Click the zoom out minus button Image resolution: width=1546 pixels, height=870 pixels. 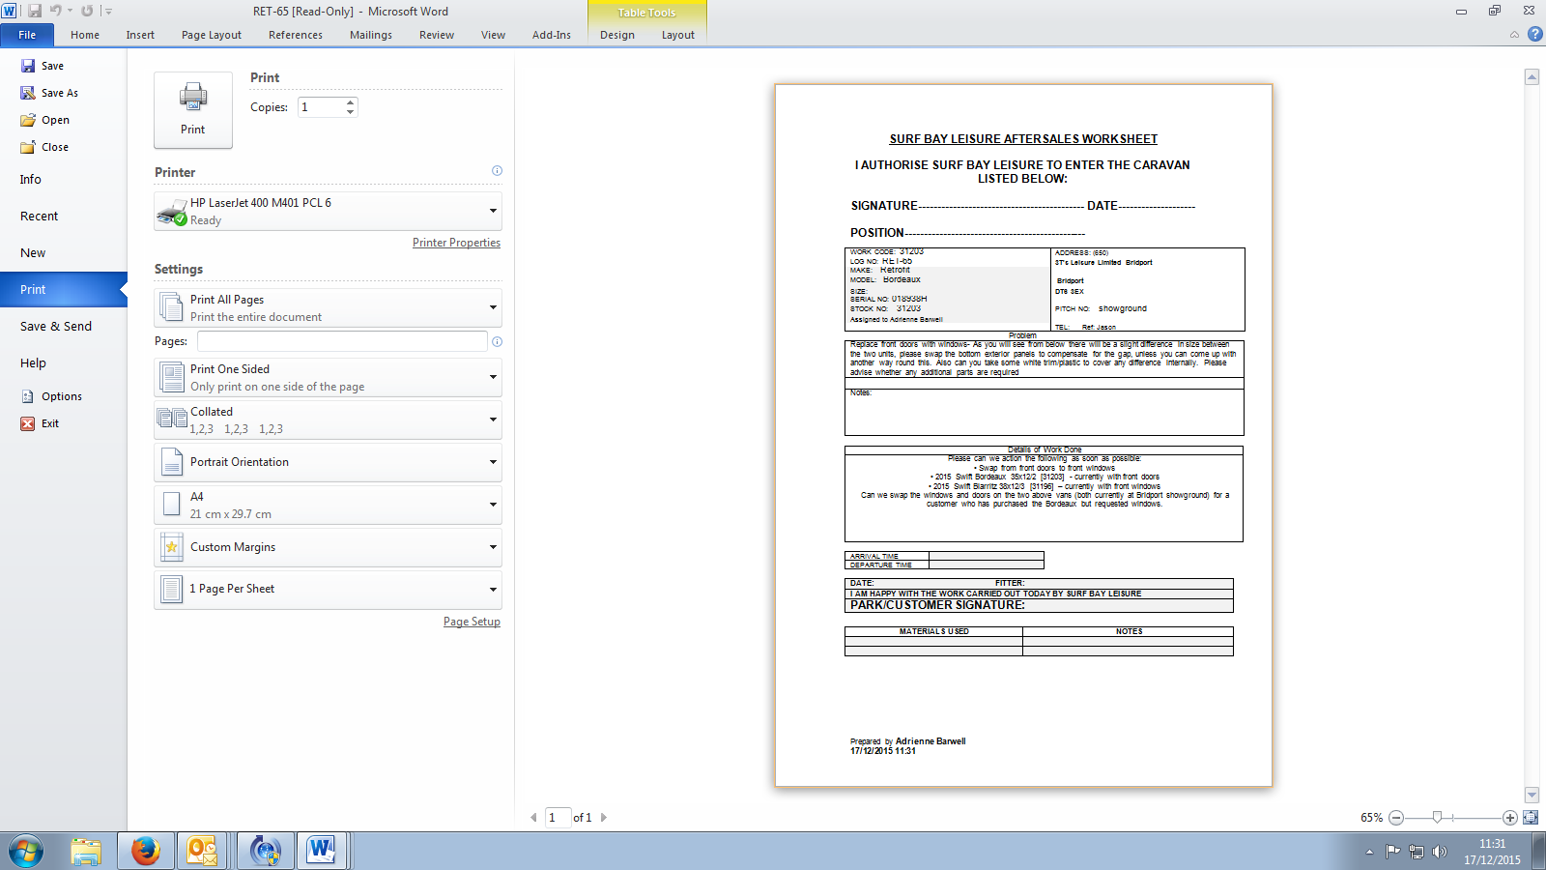[x=1395, y=818]
